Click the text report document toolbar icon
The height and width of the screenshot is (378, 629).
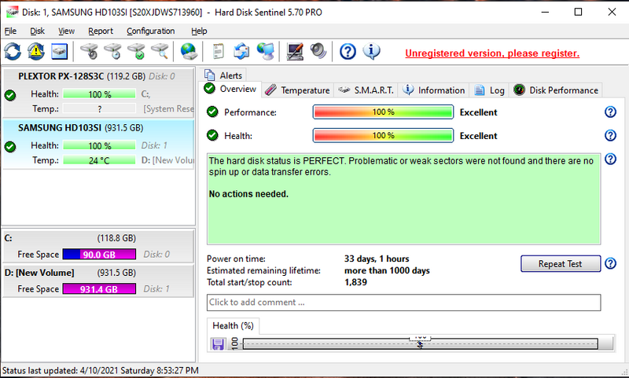click(x=219, y=52)
